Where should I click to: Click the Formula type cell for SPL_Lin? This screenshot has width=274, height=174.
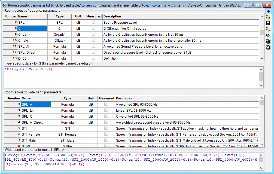tap(68, 110)
